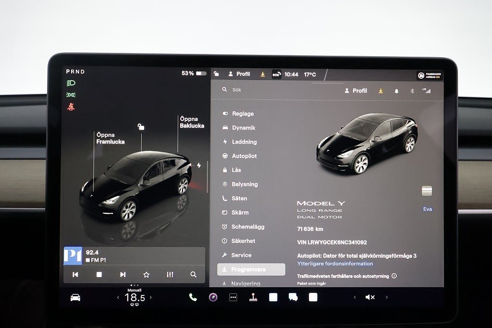
Task: Open notifications bell icon
Action: [x=396, y=91]
